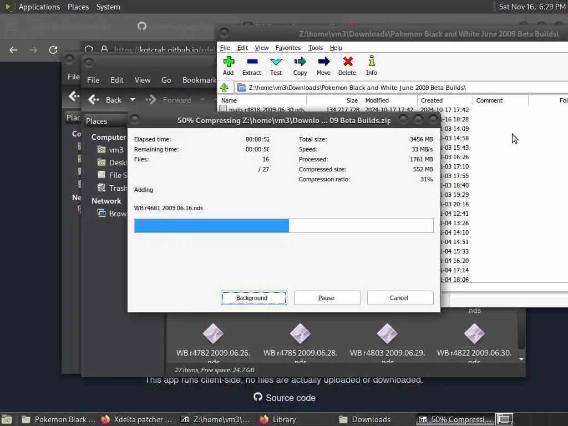568x426 pixels.
Task: Open Bookmarks menu in file manager
Action: click(199, 80)
